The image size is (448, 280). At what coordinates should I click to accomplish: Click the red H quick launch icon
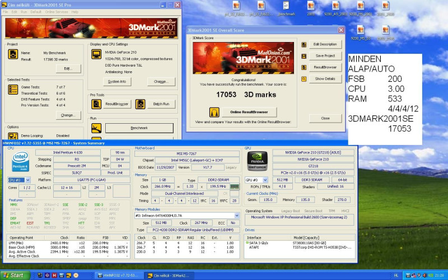click(x=54, y=276)
